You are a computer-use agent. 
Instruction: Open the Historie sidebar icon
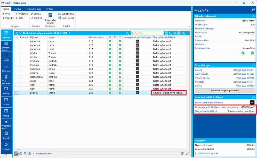pyautogui.click(x=6, y=147)
